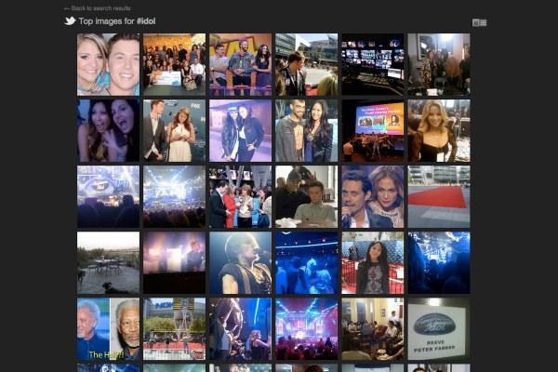Open blurry purple screen performer photo
The width and height of the screenshot is (558, 372).
click(175, 262)
